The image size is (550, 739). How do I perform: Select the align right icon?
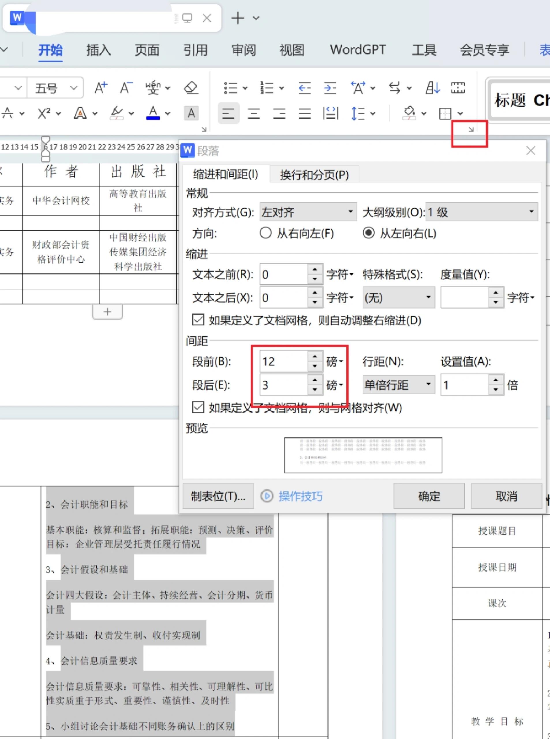click(279, 113)
